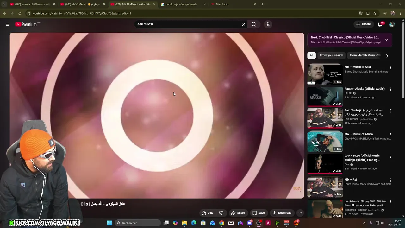Open Chrome's three-dot menu
Screen dimensions: 405x228
[401, 13]
